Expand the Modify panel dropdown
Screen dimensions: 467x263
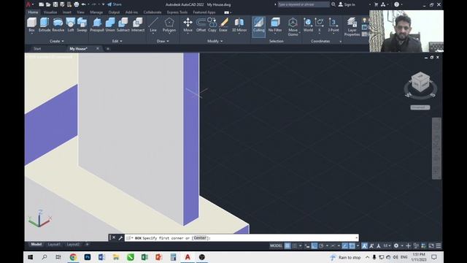(x=215, y=41)
